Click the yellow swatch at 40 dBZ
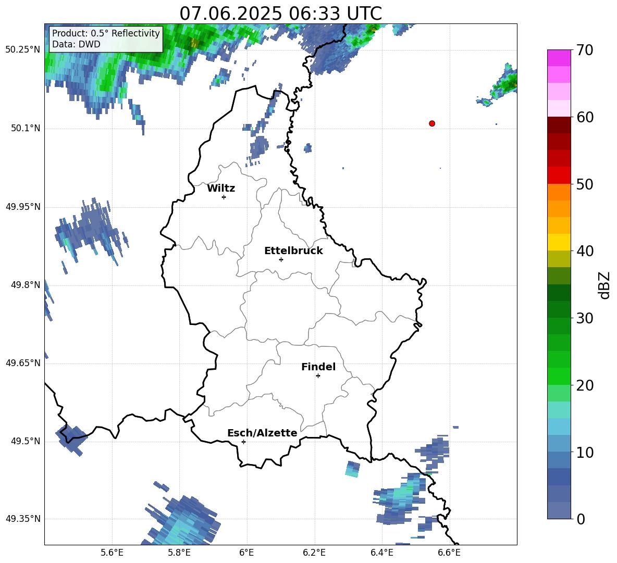 click(559, 242)
